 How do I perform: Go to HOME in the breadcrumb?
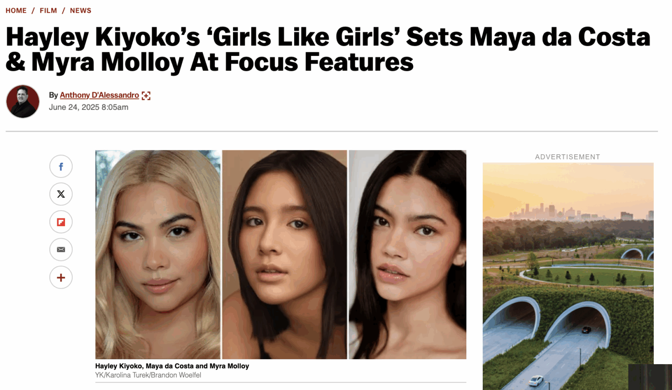coord(16,10)
